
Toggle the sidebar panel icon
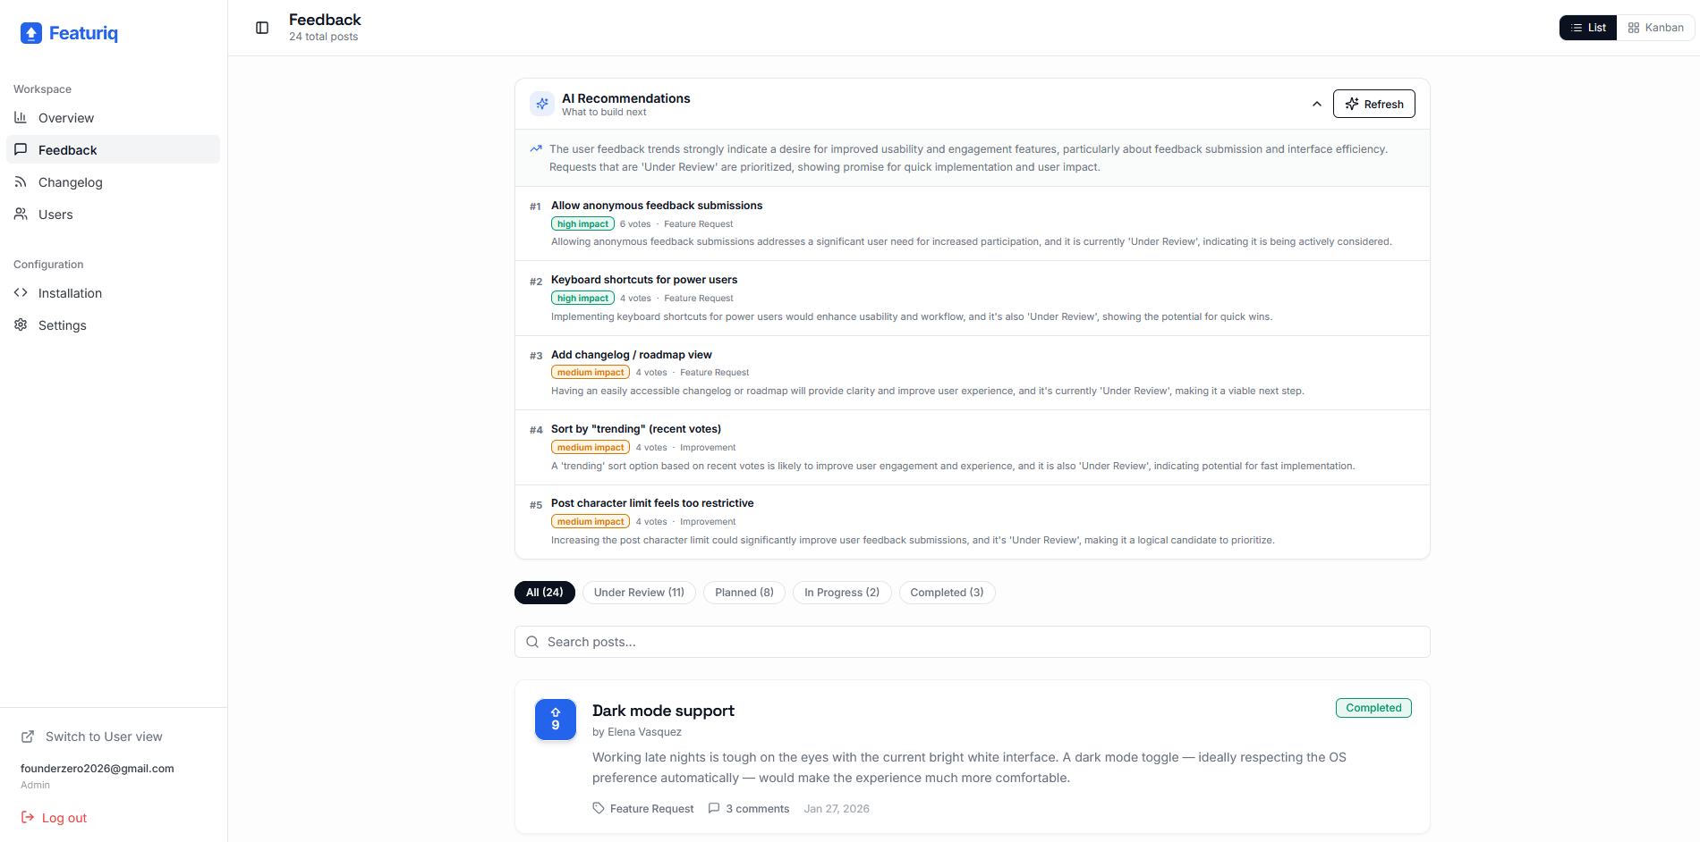tap(262, 28)
